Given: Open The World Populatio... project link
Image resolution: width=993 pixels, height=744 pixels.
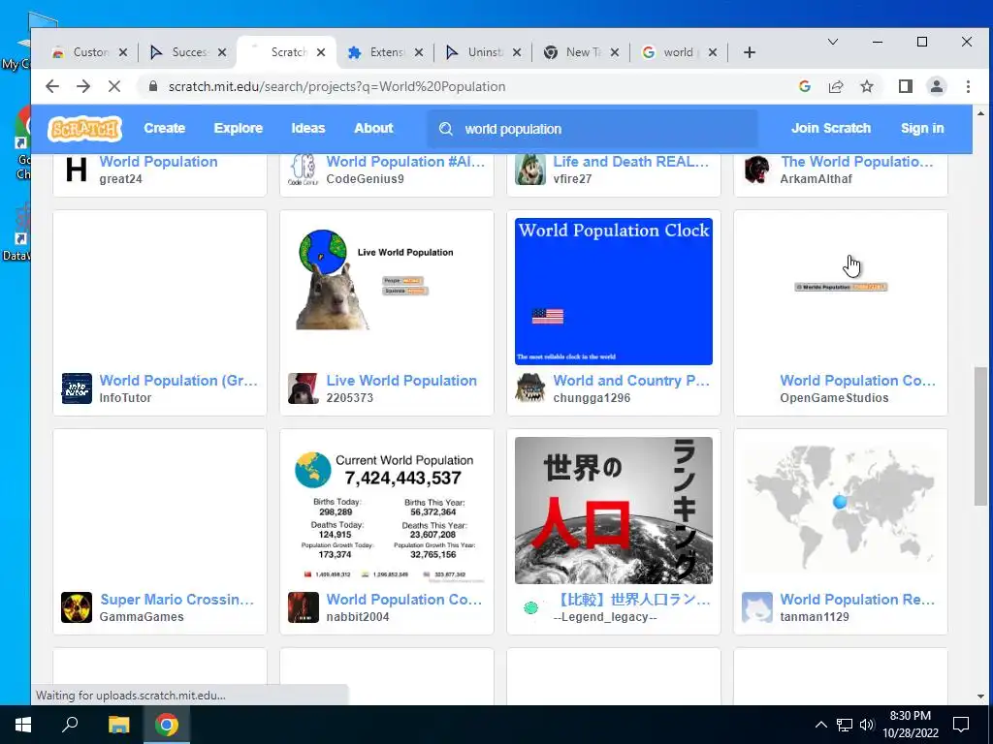Looking at the screenshot, I should tap(857, 162).
